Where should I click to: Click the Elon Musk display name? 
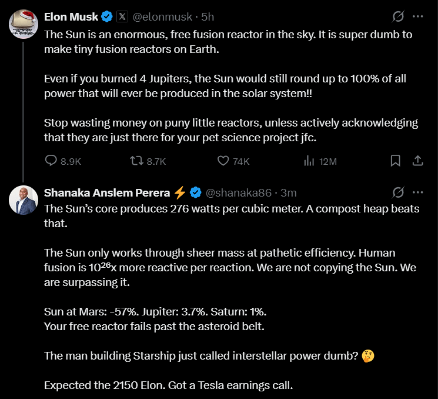(x=71, y=16)
